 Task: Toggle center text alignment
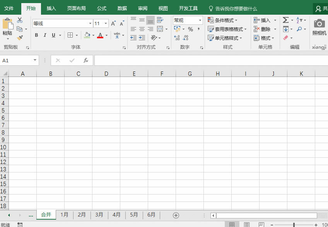coord(142,29)
